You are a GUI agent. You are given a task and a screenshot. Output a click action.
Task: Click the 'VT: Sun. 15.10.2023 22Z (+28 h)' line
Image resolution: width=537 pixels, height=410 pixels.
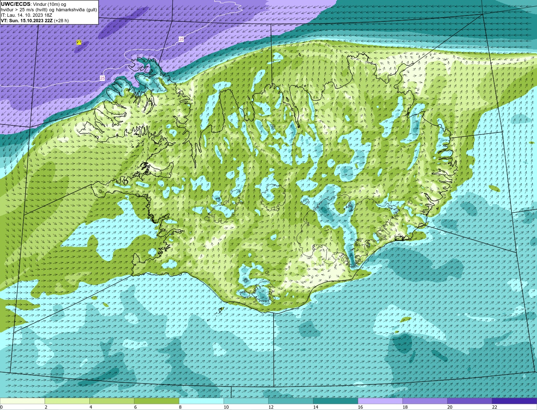pyautogui.click(x=35, y=20)
